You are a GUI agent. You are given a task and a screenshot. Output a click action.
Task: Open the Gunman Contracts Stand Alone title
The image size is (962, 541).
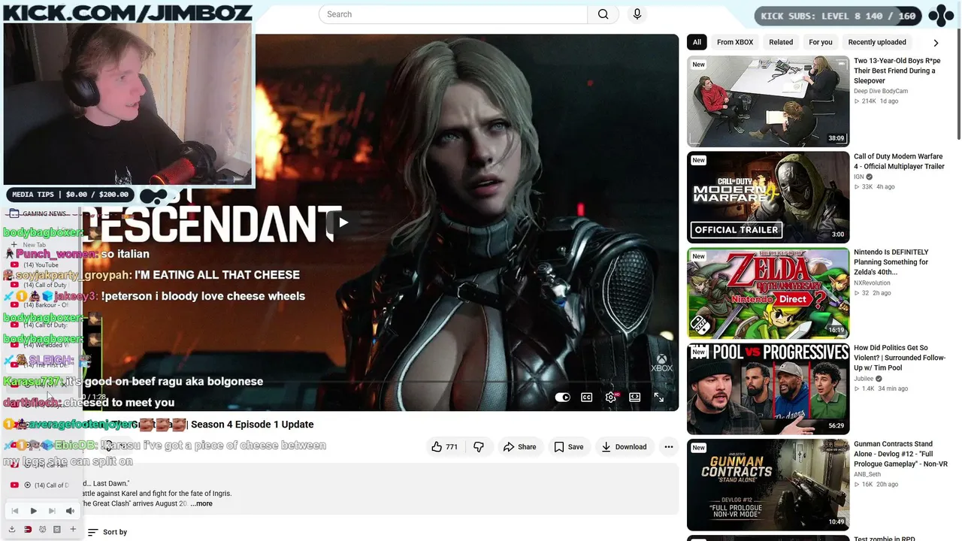pos(900,454)
